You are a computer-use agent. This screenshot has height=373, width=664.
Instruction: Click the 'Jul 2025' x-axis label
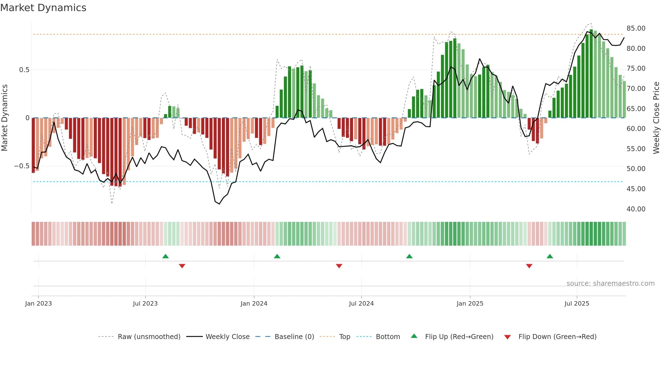(577, 303)
